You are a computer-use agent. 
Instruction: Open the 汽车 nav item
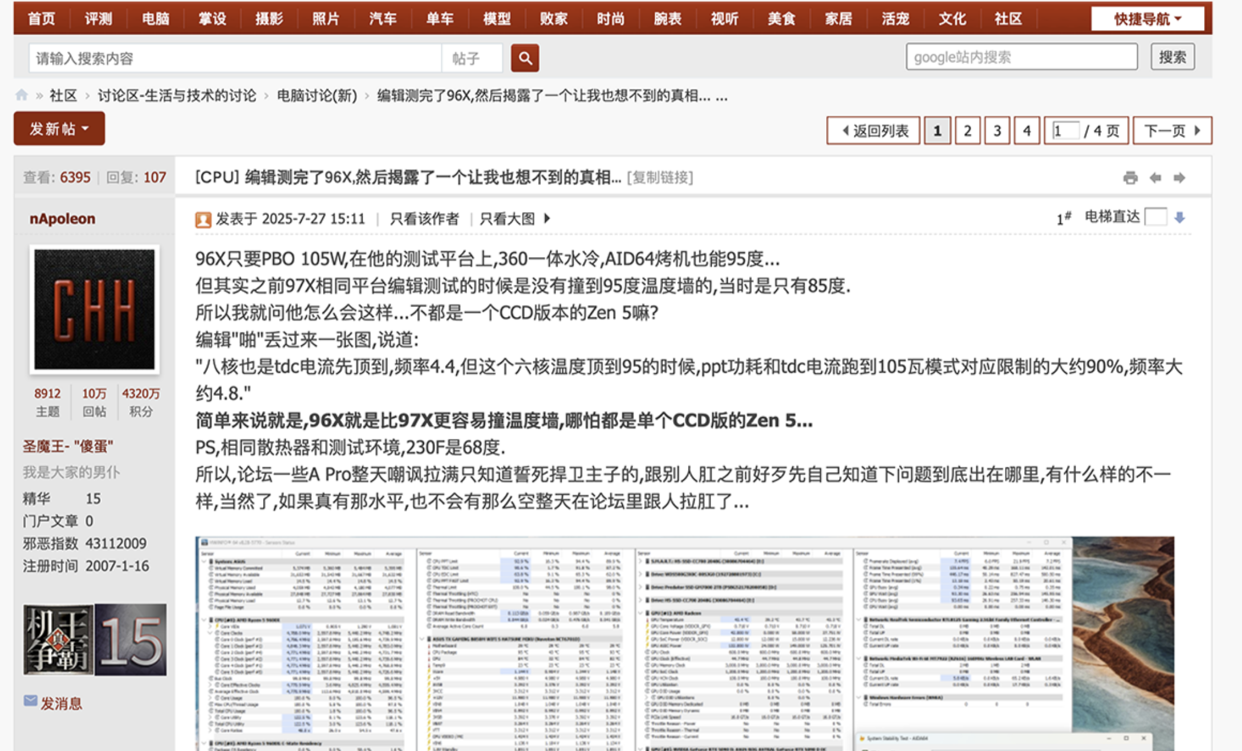(383, 19)
